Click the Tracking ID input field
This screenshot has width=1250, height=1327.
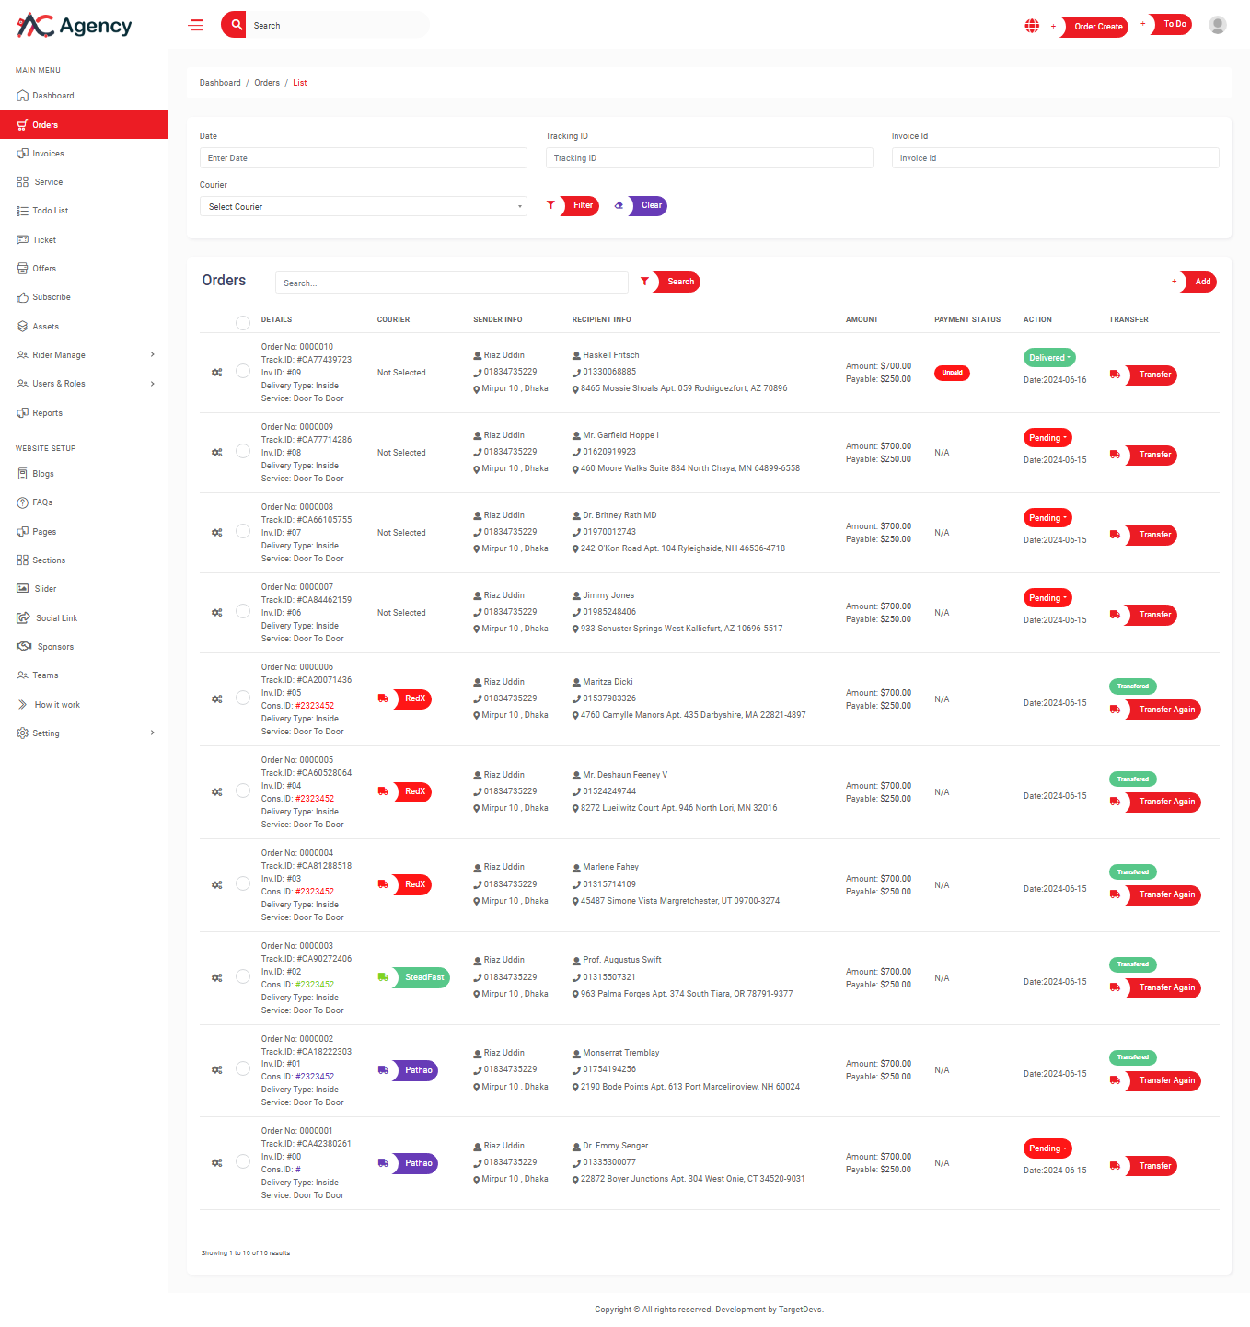click(709, 158)
